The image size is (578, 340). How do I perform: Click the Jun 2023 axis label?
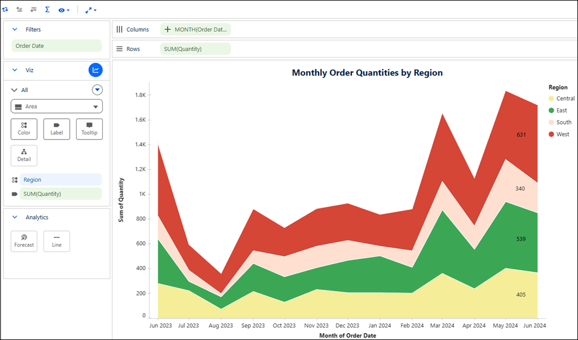point(161,326)
